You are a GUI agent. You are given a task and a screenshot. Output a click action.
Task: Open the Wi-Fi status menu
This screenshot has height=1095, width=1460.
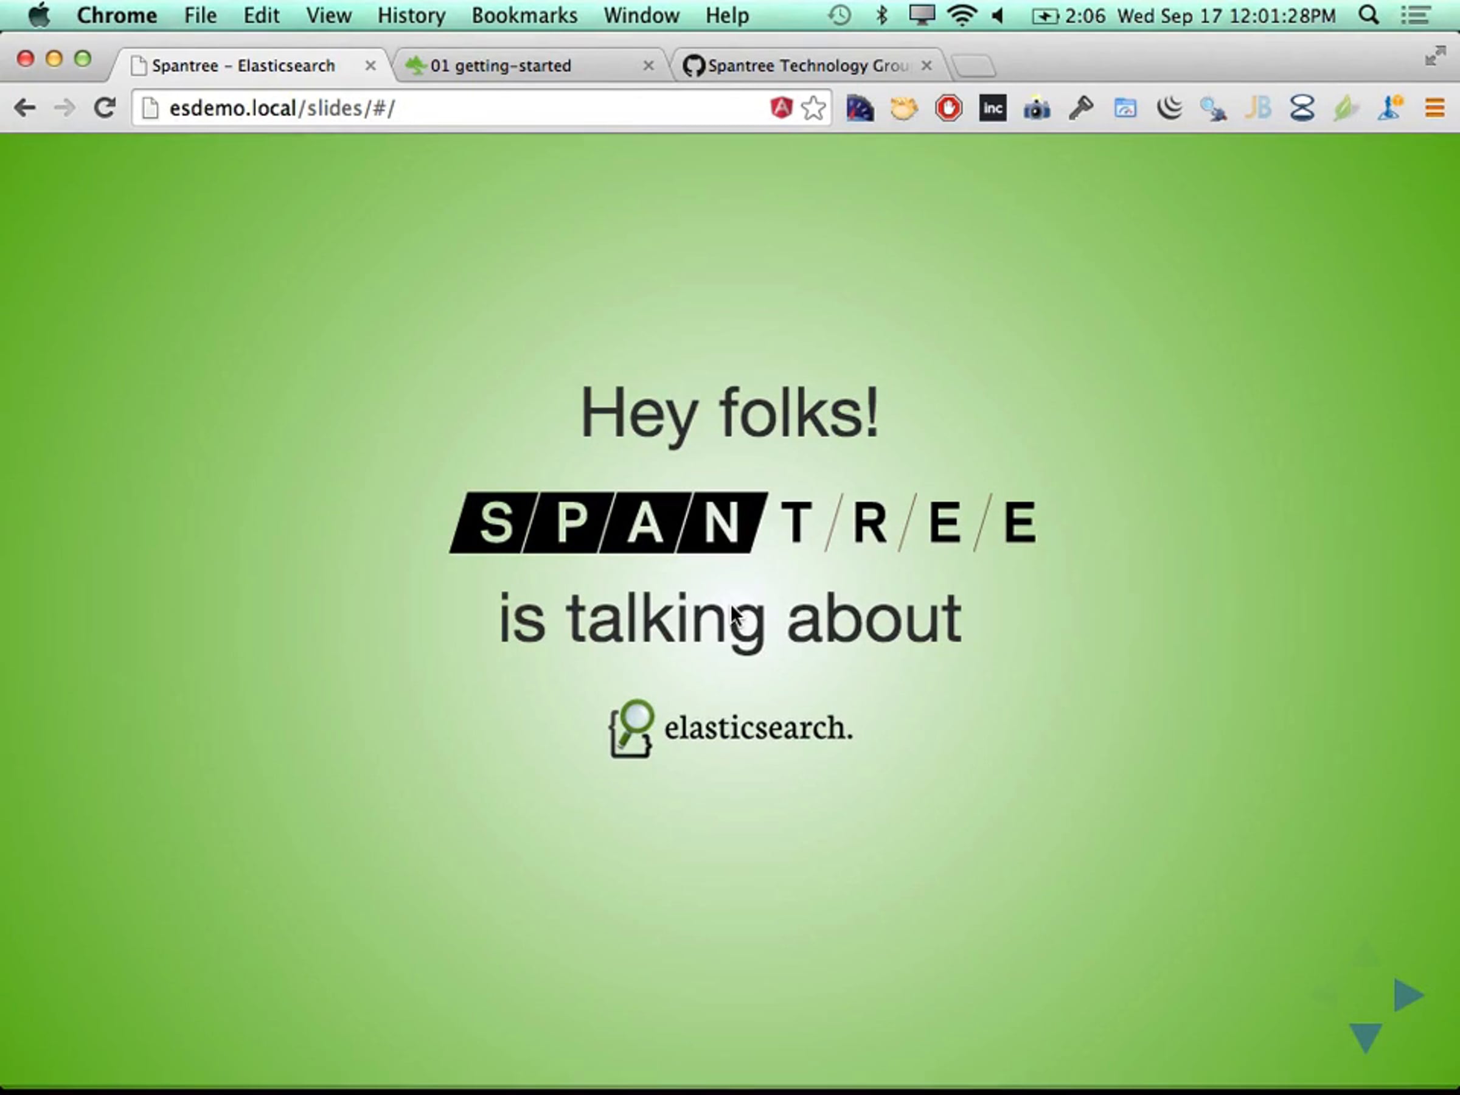click(x=962, y=15)
